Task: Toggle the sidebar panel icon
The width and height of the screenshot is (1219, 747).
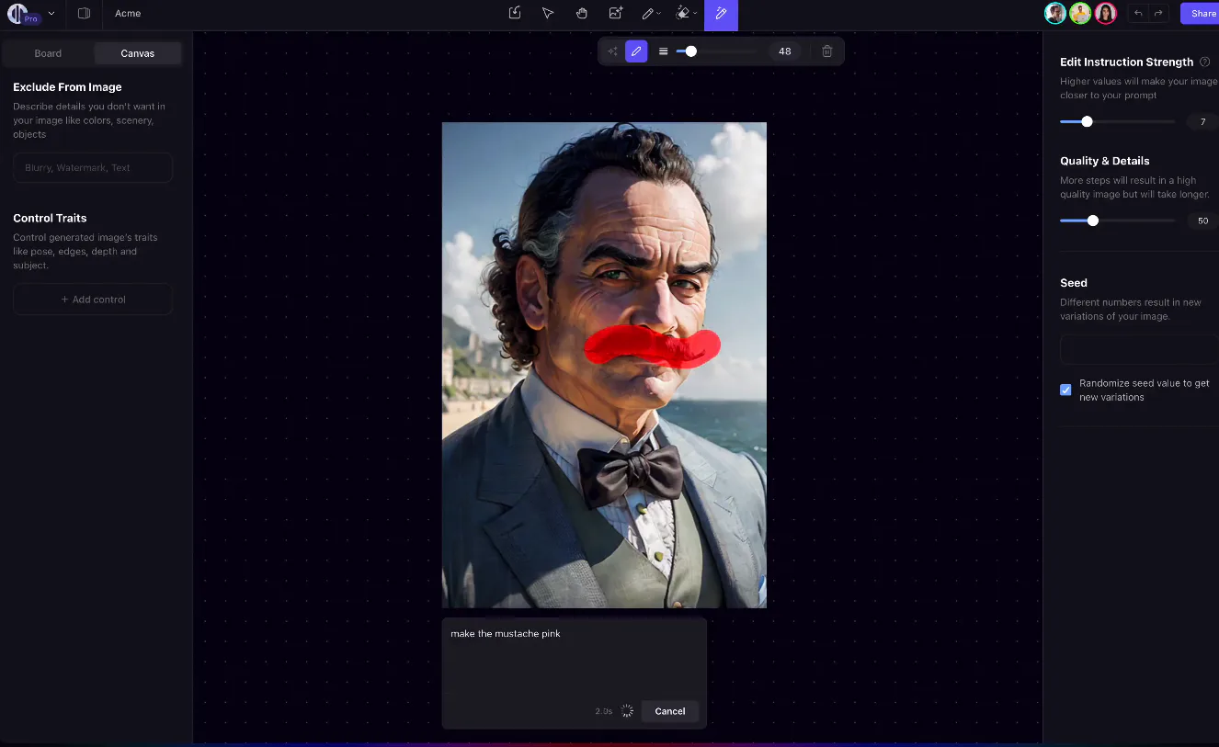Action: (x=84, y=14)
